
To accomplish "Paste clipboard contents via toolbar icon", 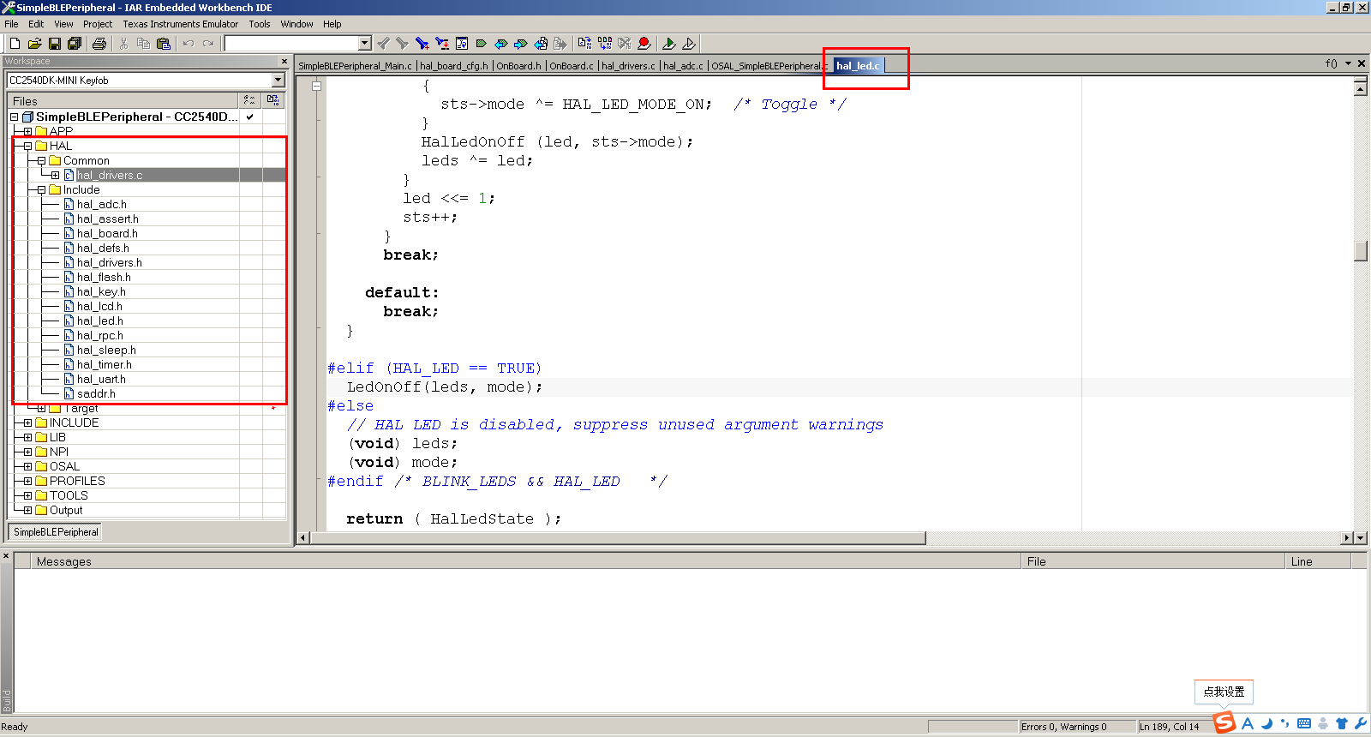I will [x=164, y=44].
